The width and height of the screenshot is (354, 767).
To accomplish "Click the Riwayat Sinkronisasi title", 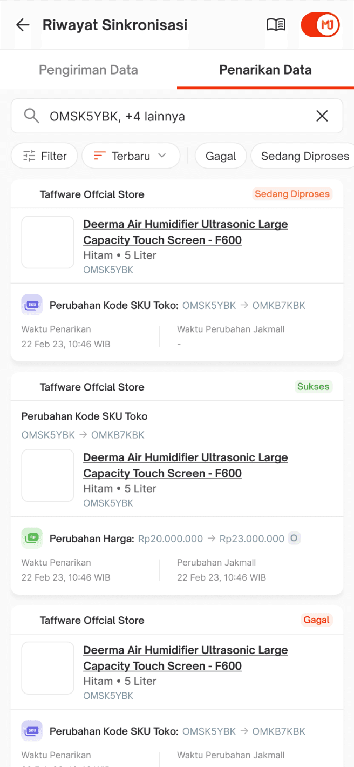I will point(115,25).
